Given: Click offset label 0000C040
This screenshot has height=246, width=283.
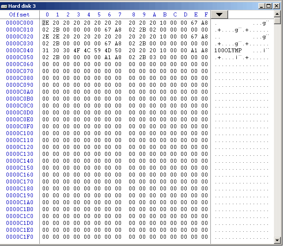Looking at the screenshot, I should 20,50.
